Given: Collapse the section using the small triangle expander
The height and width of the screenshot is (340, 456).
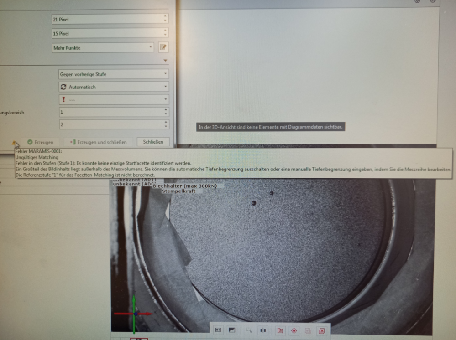Looking at the screenshot, I should point(165,61).
